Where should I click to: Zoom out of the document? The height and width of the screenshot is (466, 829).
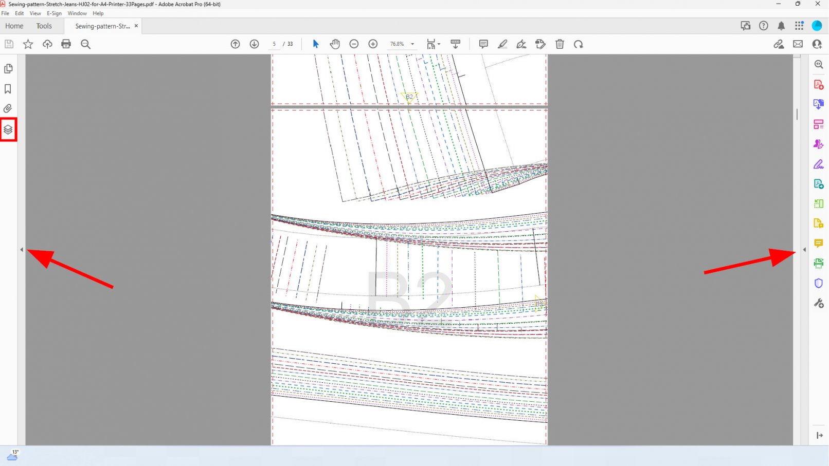[x=354, y=44]
